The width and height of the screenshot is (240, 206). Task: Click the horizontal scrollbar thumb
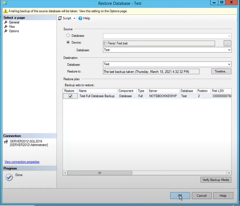click(100, 173)
